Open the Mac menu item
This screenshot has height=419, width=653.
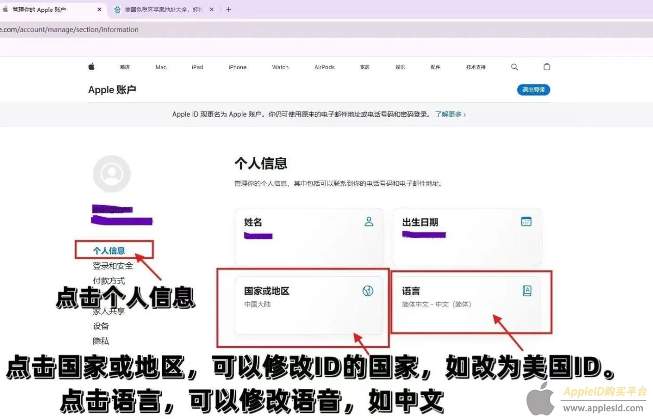point(161,67)
